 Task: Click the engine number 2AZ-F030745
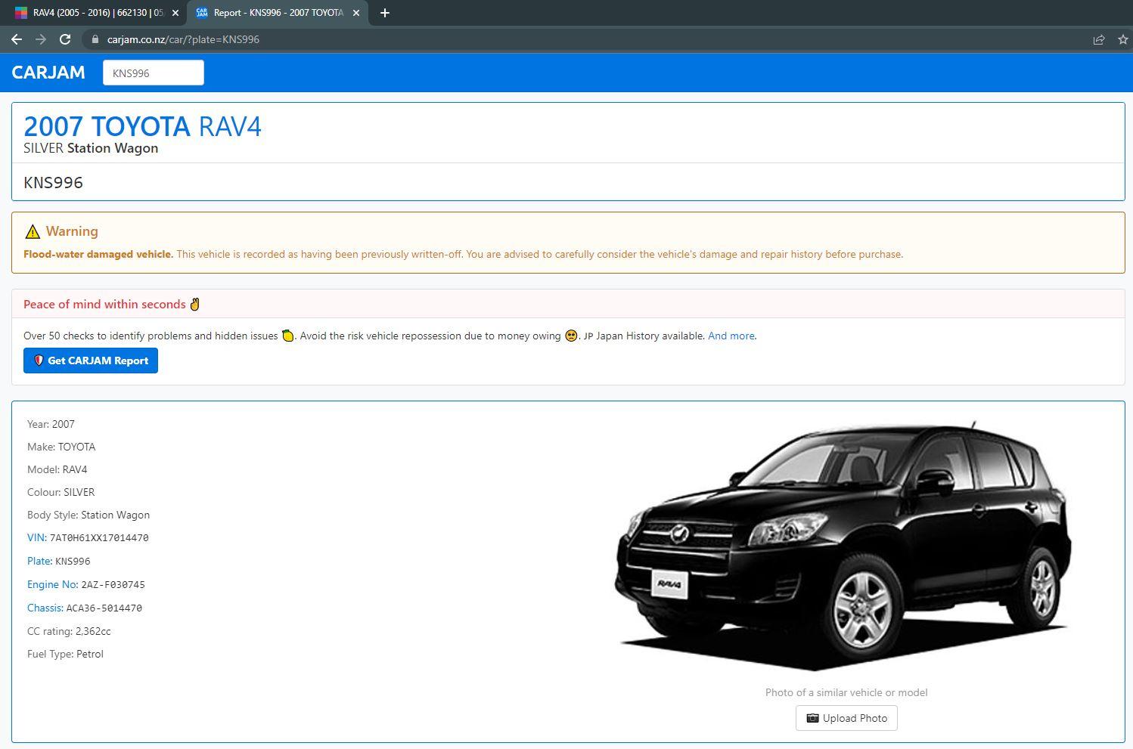(113, 584)
